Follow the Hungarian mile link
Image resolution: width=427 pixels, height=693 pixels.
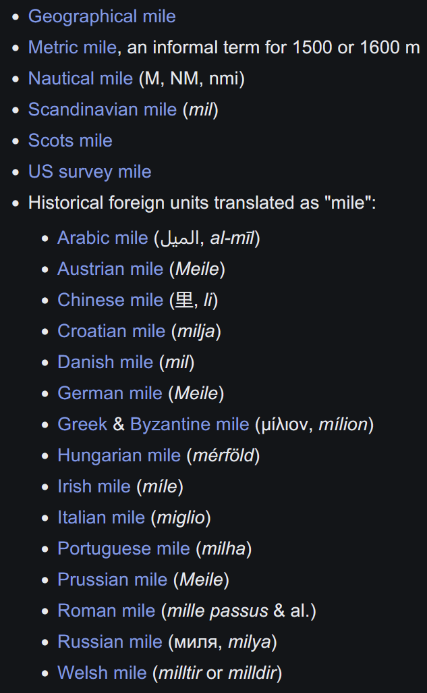click(119, 455)
